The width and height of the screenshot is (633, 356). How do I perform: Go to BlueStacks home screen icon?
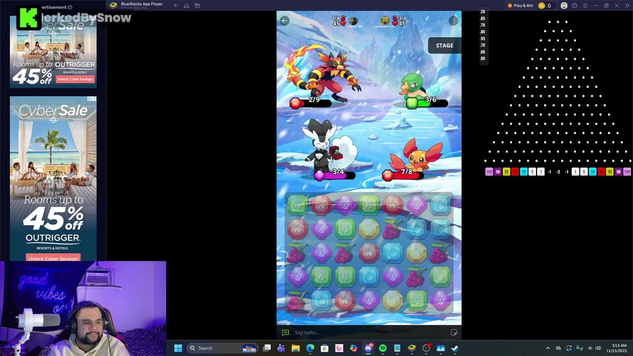point(186,5)
